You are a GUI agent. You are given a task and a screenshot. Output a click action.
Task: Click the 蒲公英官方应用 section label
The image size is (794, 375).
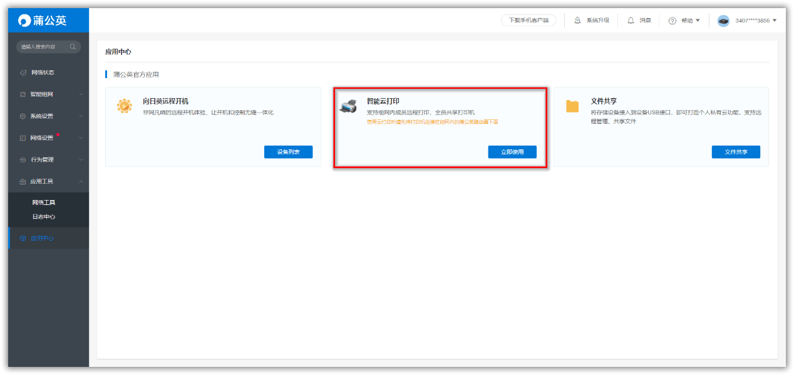coord(136,74)
